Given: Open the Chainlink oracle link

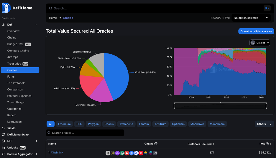Looking at the screenshot, I should coord(57,152).
